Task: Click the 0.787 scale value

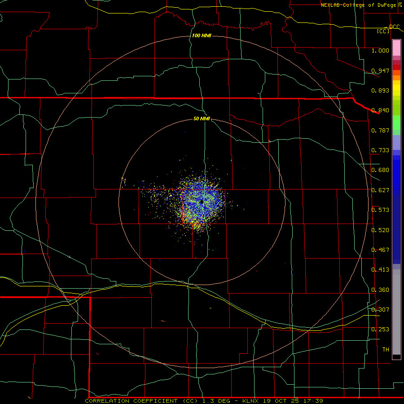Action: tap(380, 130)
